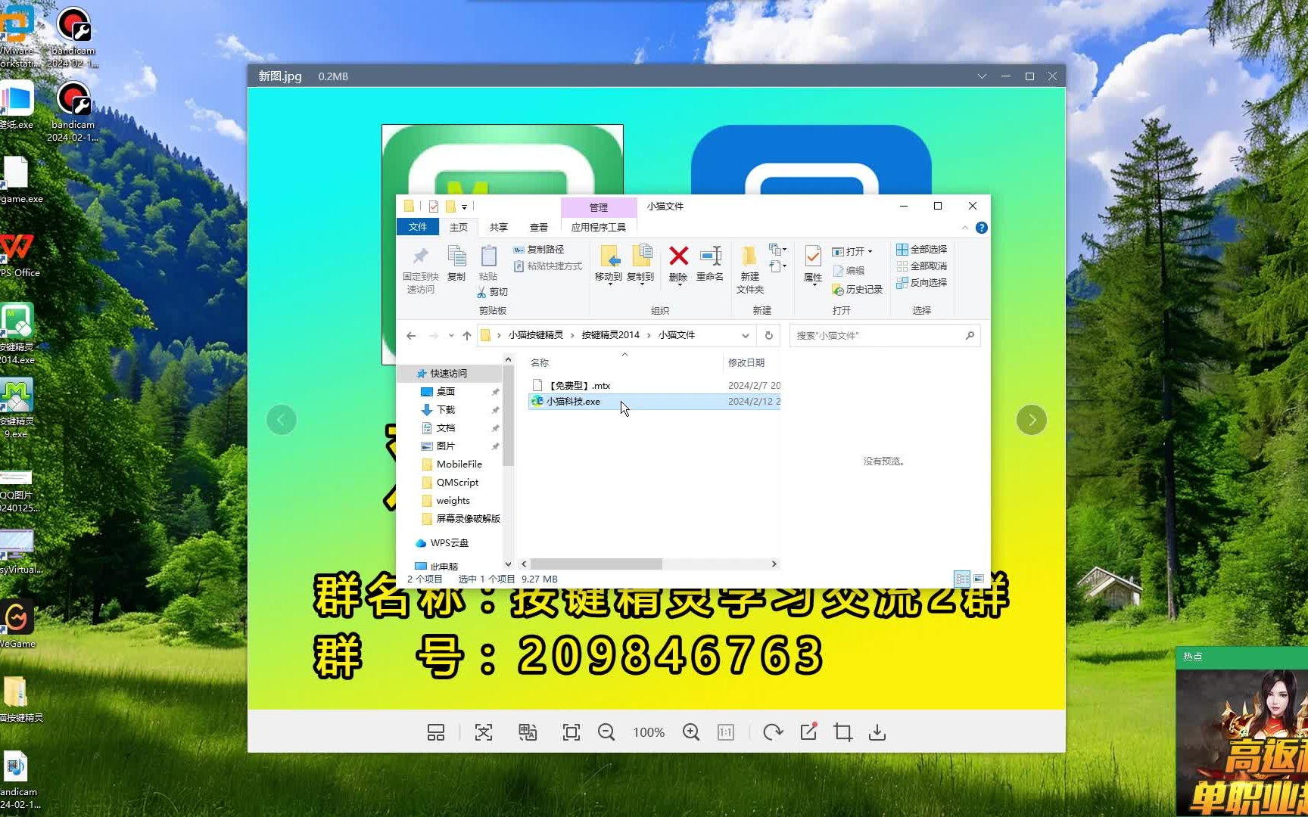Click the download/save icon in viewer
The image size is (1308, 817).
pos(877,732)
